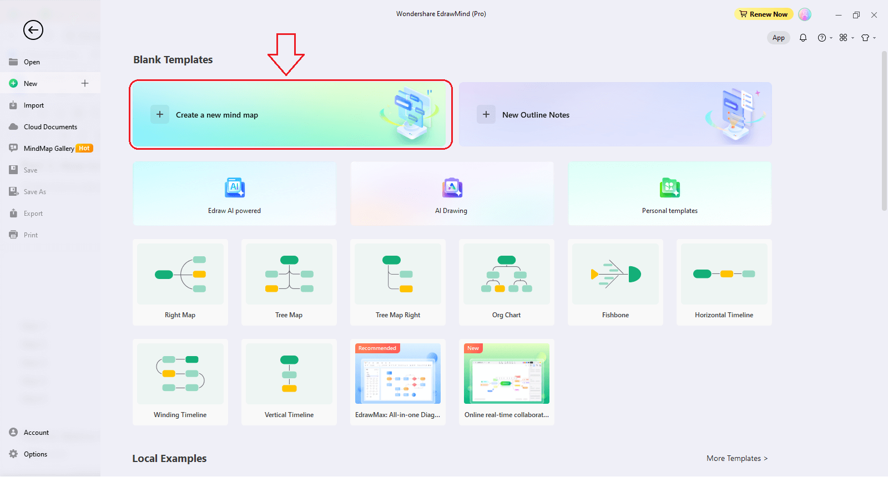
Task: Click the vertical scrollbar
Action: 884,131
